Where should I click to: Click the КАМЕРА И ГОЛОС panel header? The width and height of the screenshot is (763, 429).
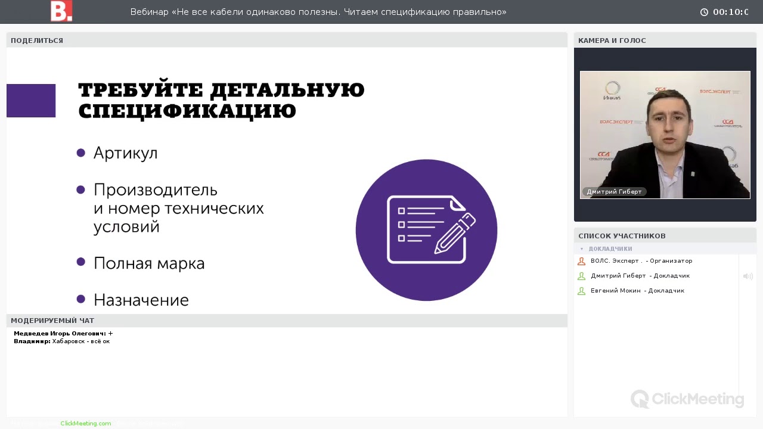pyautogui.click(x=665, y=41)
